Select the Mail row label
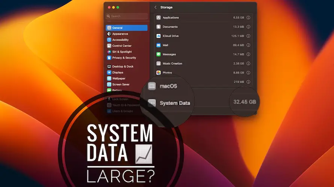This screenshot has width=334, height=187. pos(165,45)
